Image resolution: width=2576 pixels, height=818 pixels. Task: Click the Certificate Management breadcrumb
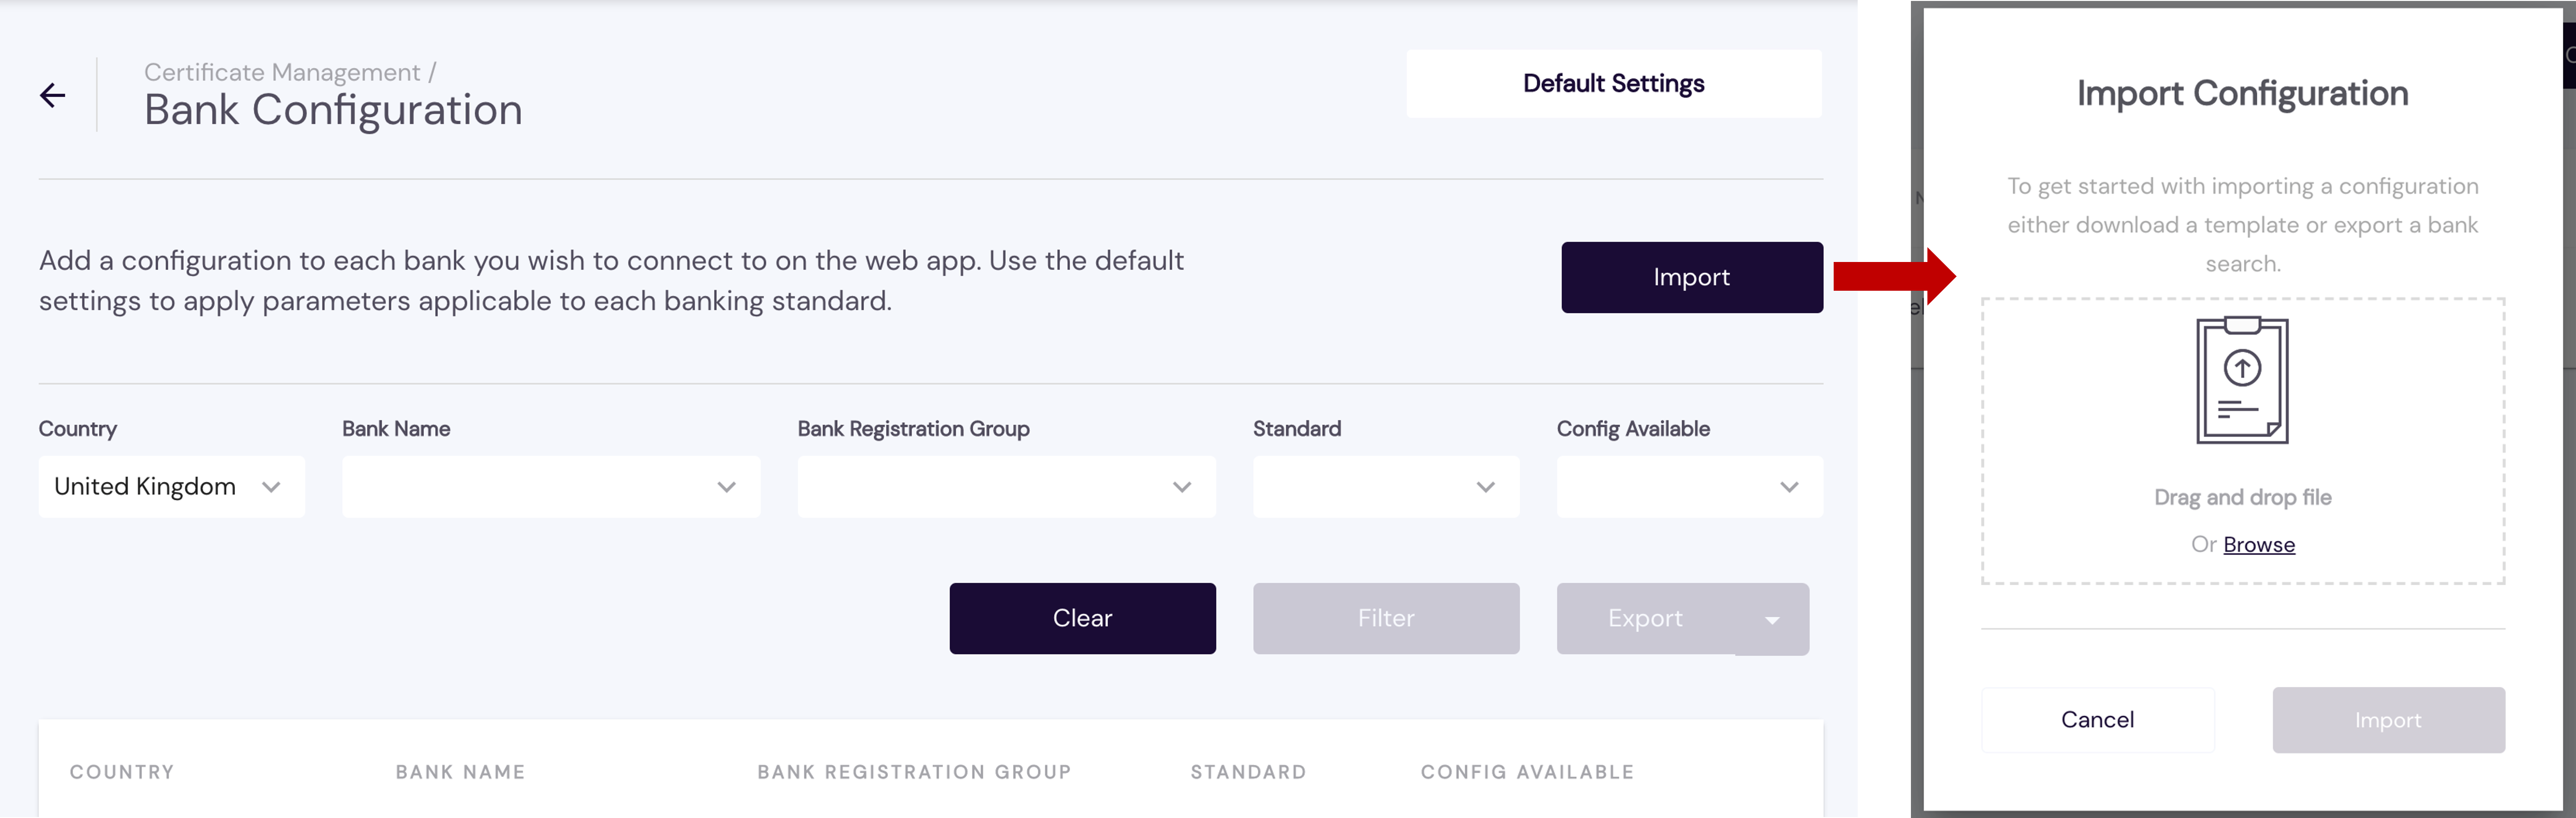pos(282,72)
